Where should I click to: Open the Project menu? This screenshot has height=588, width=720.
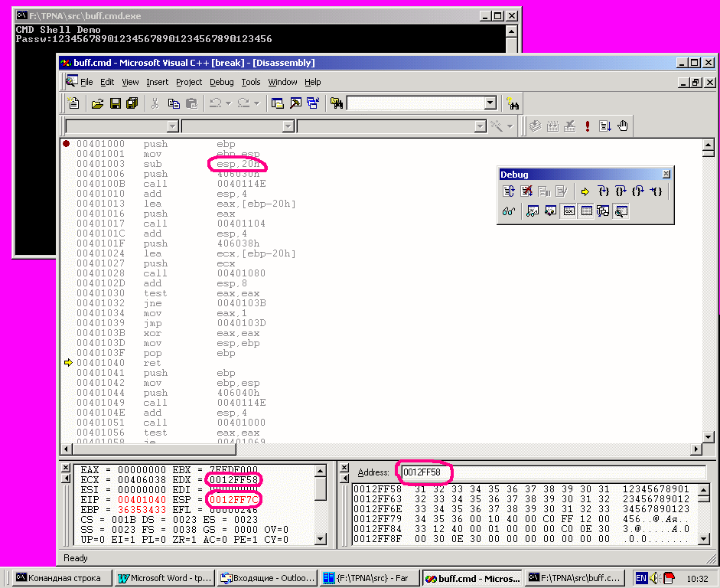click(x=189, y=82)
